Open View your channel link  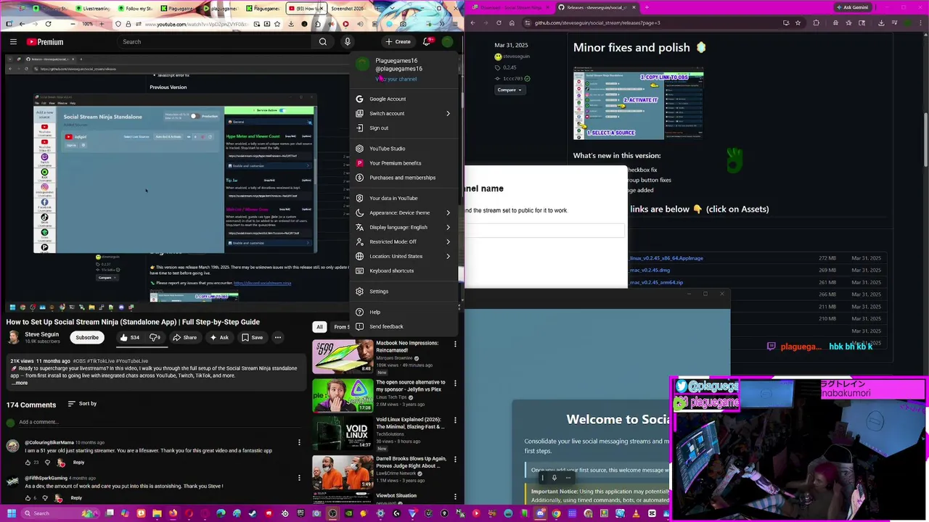point(396,79)
